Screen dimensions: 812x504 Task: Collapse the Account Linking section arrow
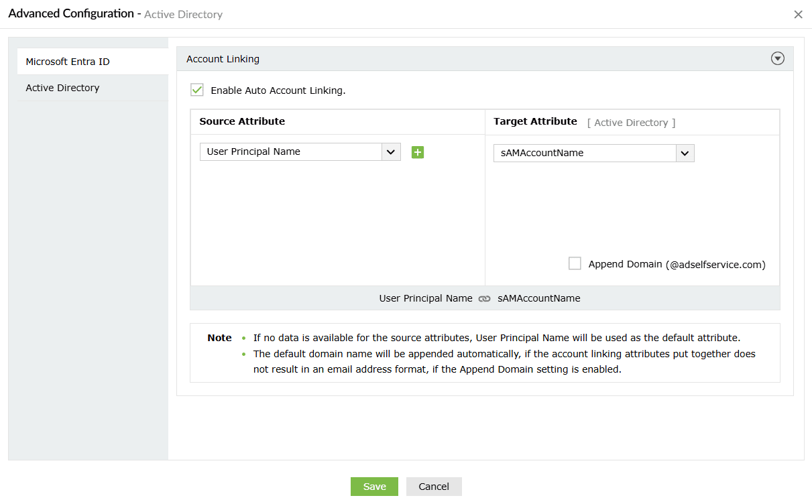(778, 59)
